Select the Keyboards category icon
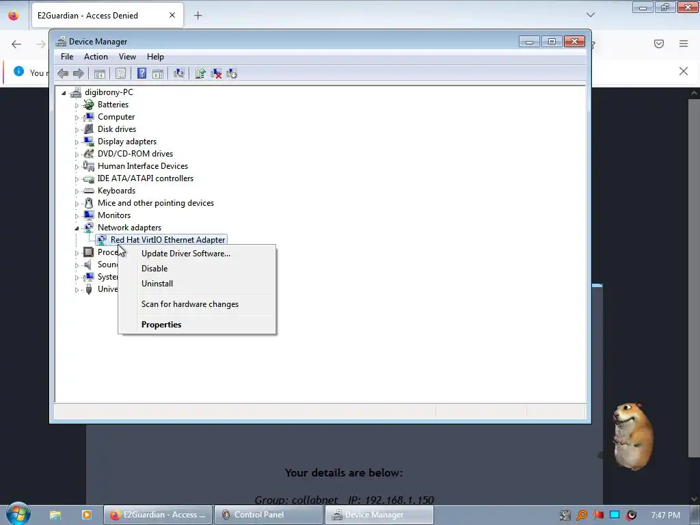This screenshot has height=525, width=700. click(x=88, y=191)
